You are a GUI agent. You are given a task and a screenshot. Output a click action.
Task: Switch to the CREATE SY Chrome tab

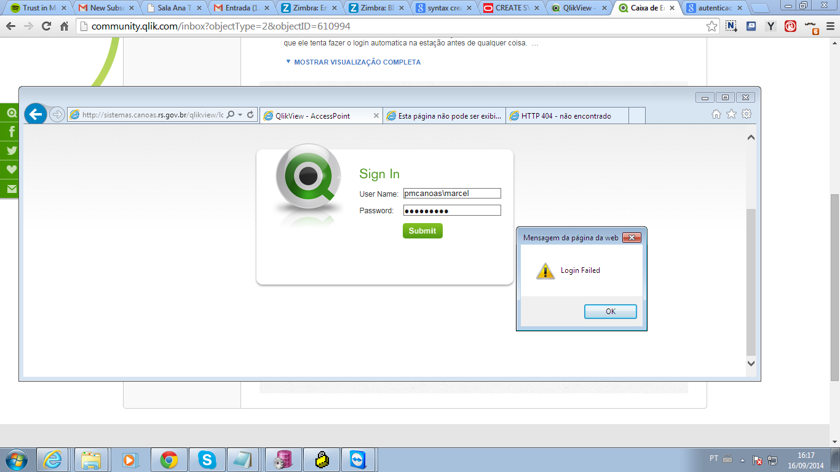512,8
